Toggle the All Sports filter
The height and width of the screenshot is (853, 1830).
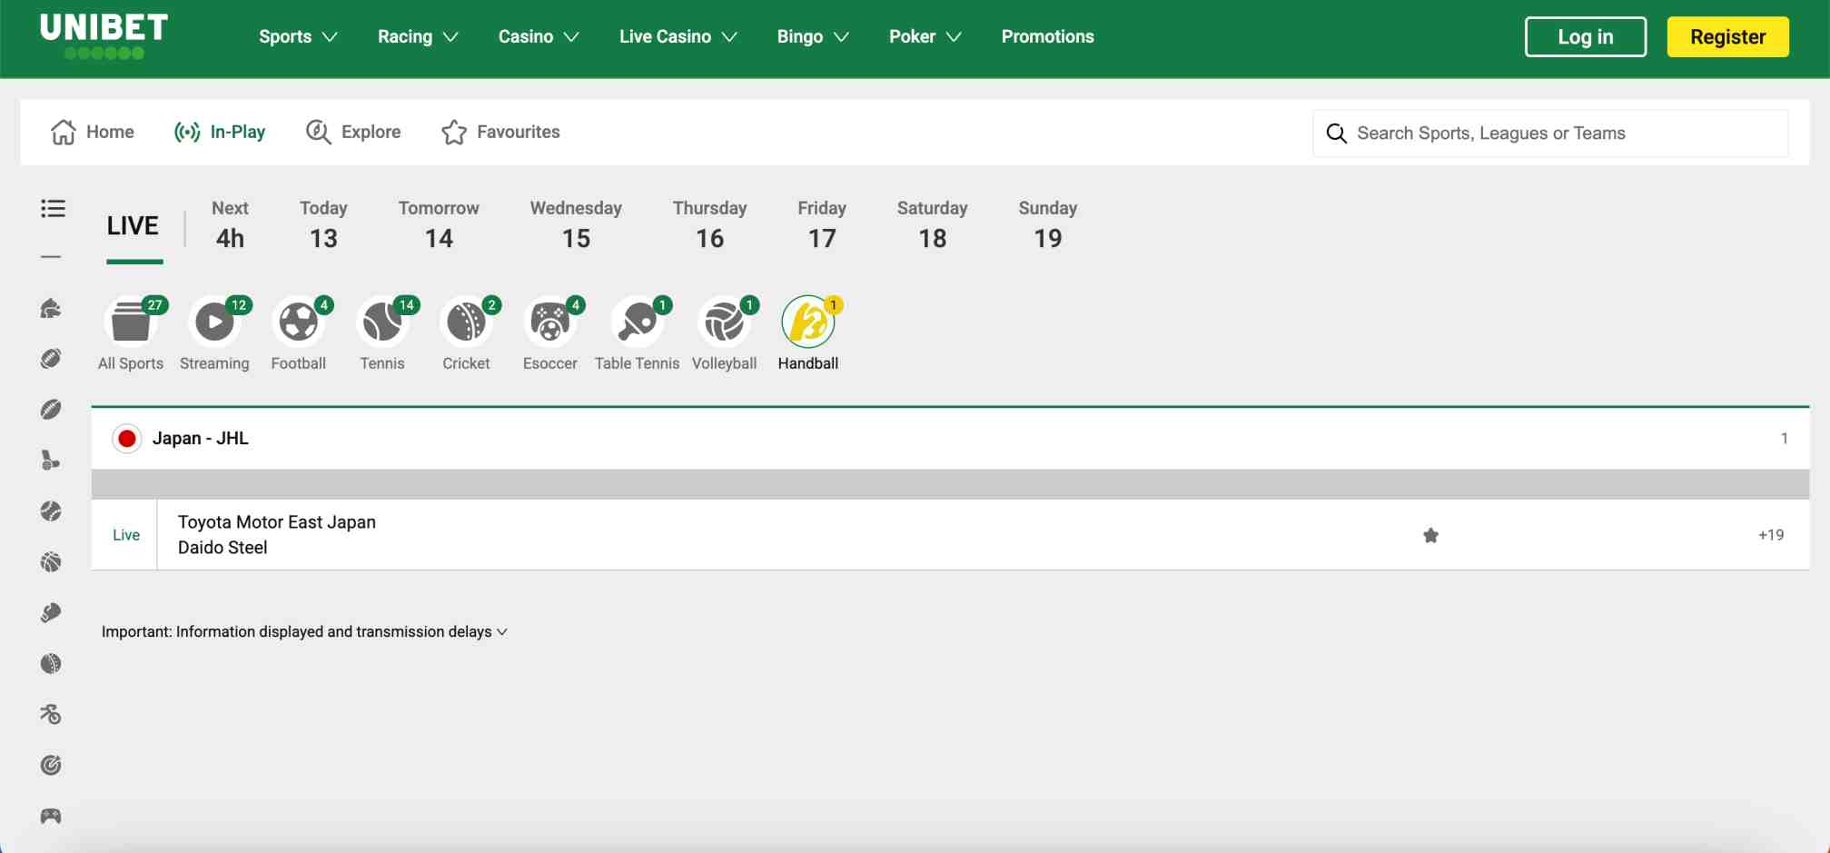(130, 321)
